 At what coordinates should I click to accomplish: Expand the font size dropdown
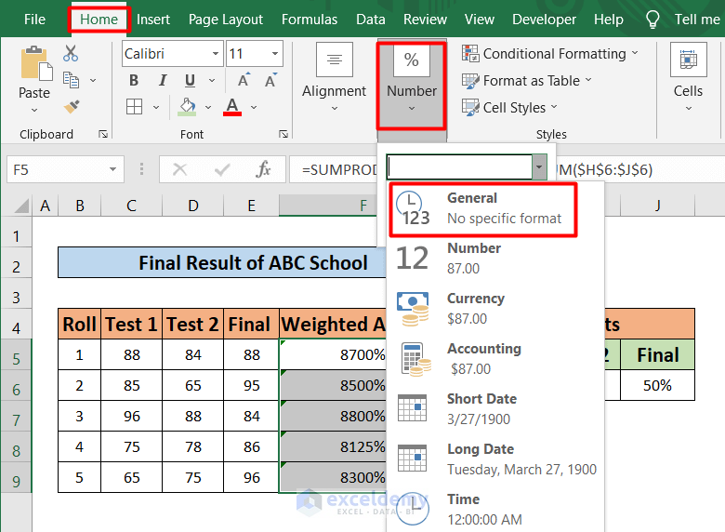(x=275, y=54)
